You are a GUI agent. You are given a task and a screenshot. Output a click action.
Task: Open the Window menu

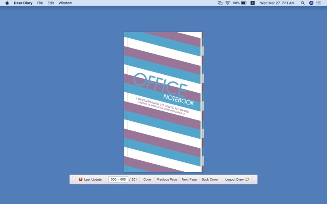tap(65, 3)
